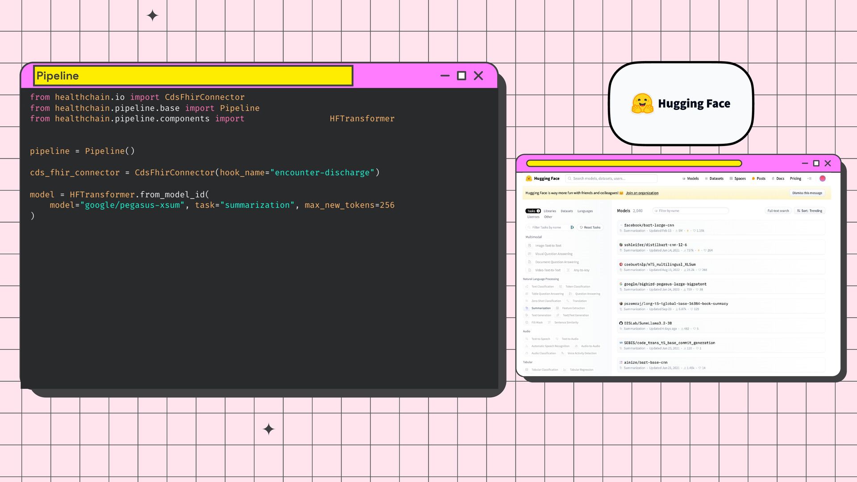Toggle the Text-to-Speech task filter
The width and height of the screenshot is (857, 482).
(538, 339)
